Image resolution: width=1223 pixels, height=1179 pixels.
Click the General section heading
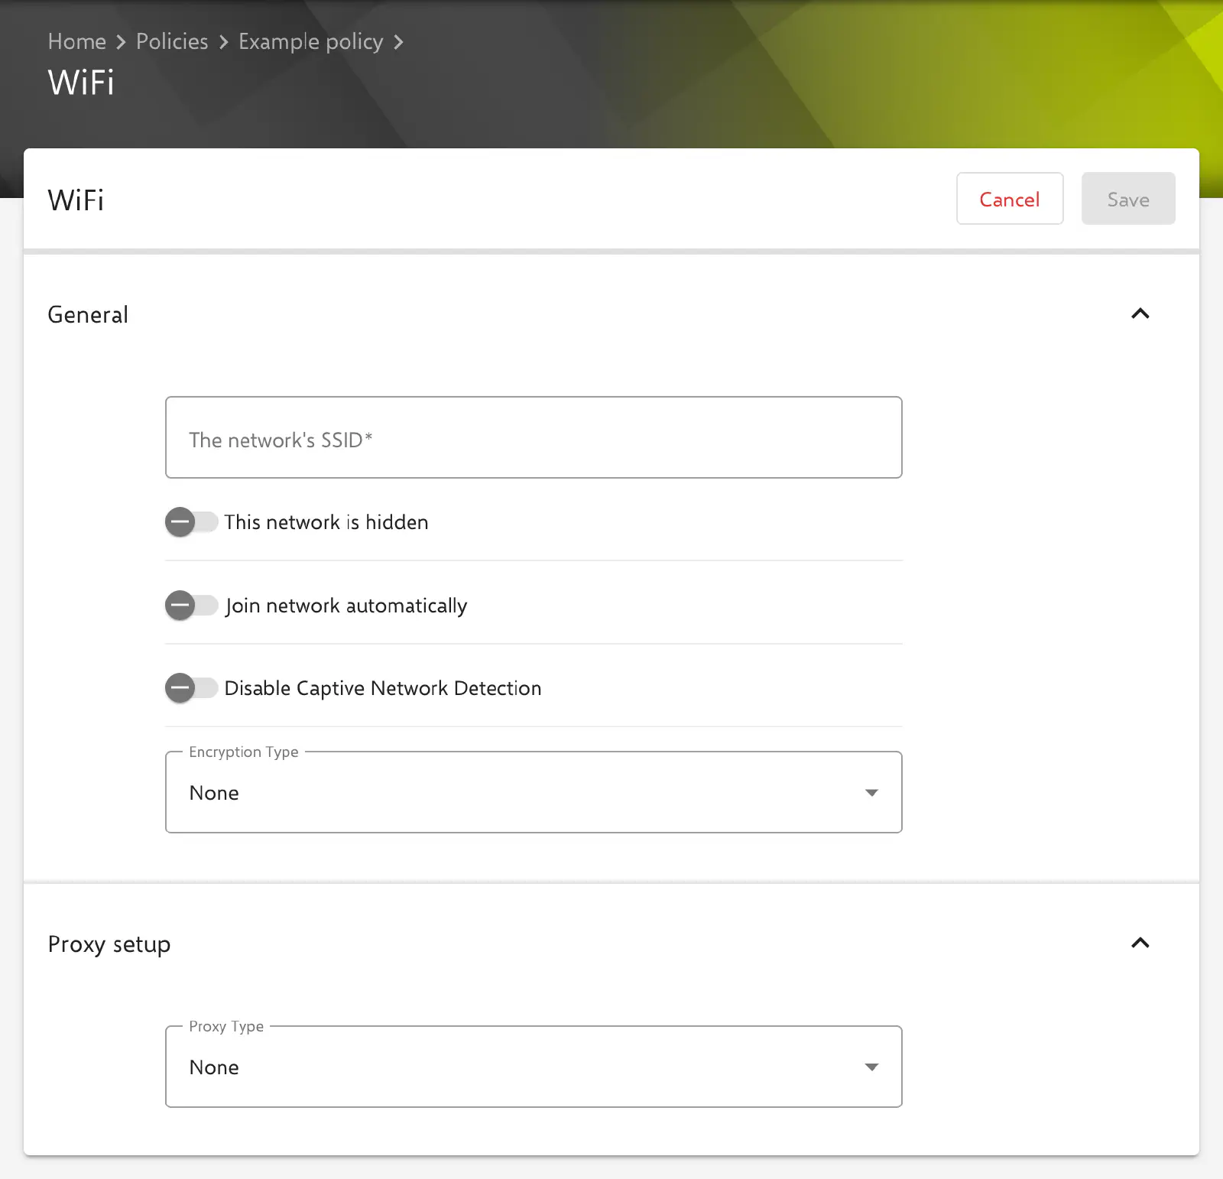[88, 314]
